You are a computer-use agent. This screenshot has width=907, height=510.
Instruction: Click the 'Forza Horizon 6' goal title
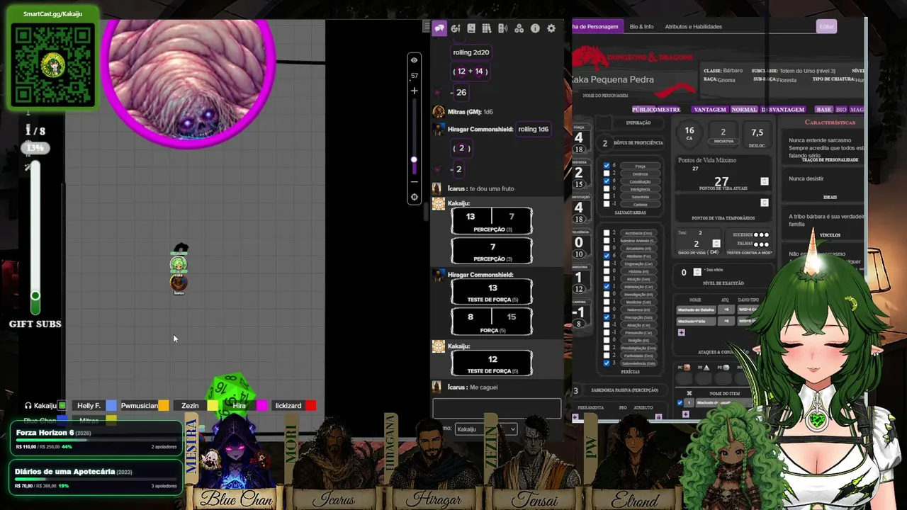pos(45,433)
